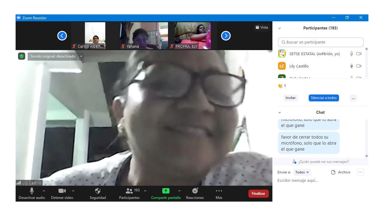Toggle Lily Castillo's camera in participant list
This screenshot has width=384, height=216.
click(359, 66)
